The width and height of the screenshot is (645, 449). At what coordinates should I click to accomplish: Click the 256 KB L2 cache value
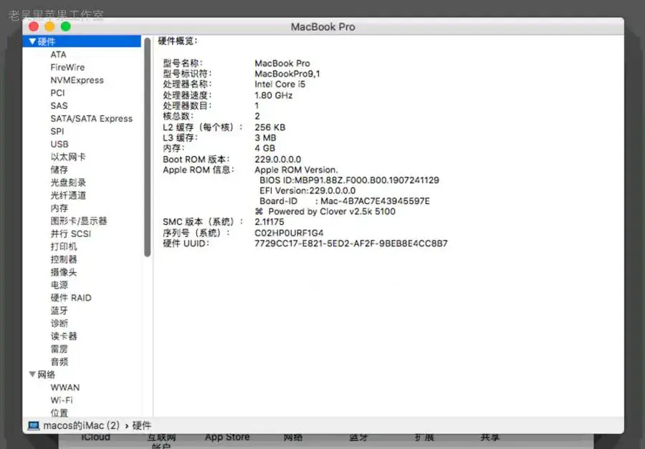pyautogui.click(x=270, y=127)
